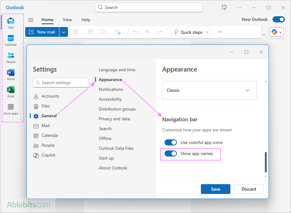Open Offline settings
Viewport: 291px width, 213px height.
(105, 138)
